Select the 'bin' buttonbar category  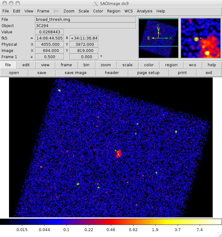click(86, 65)
